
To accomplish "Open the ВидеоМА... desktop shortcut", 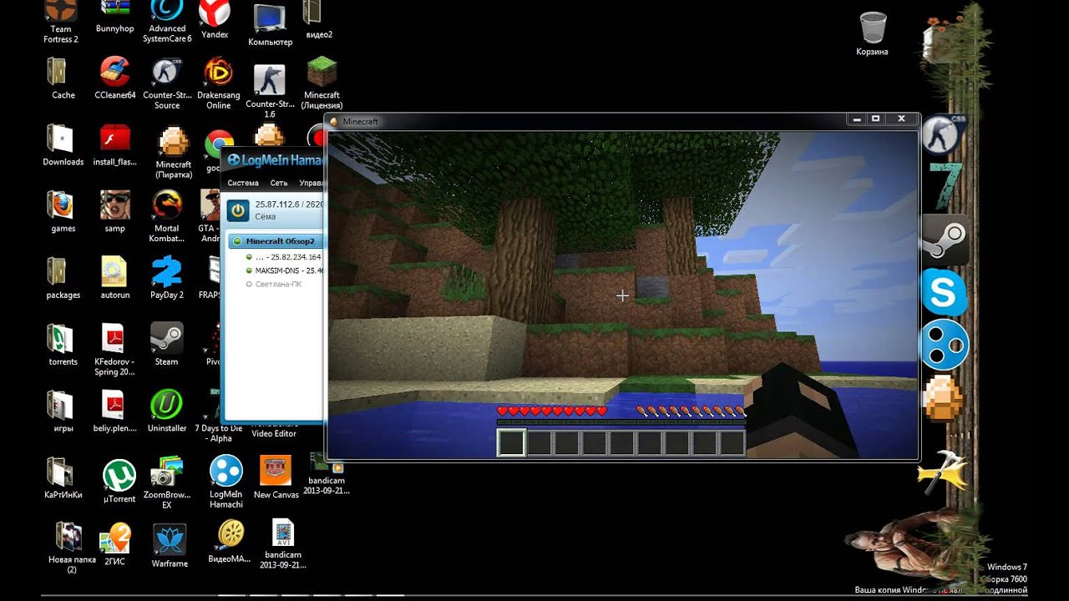I will 231,542.
